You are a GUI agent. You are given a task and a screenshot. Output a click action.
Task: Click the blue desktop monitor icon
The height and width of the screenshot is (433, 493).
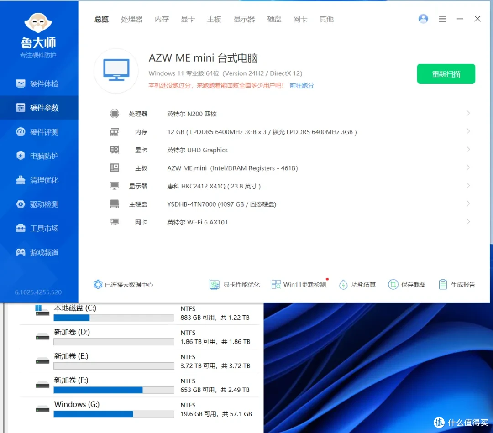116,70
